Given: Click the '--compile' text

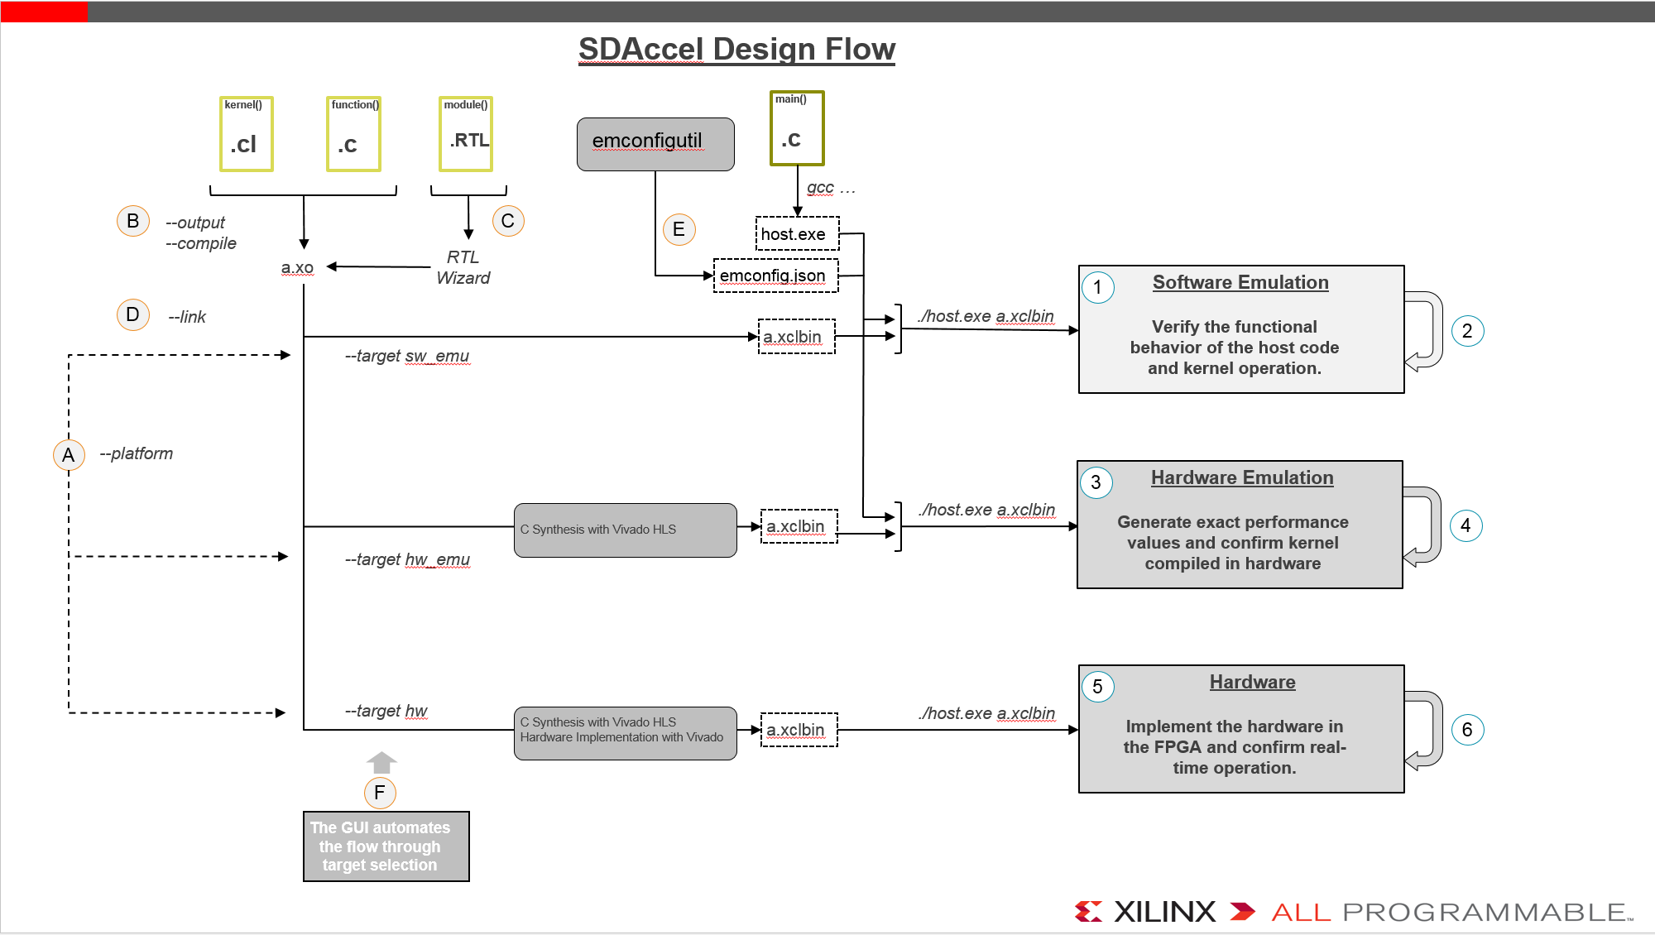Looking at the screenshot, I should pos(201,243).
